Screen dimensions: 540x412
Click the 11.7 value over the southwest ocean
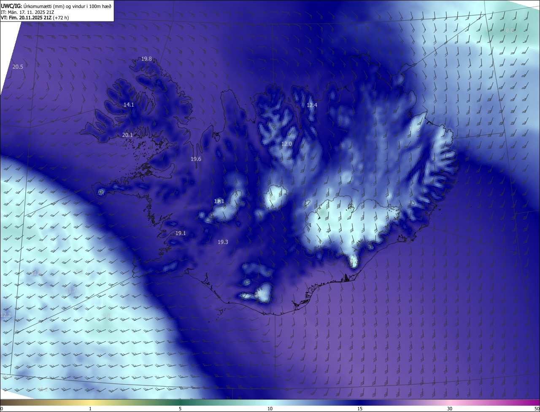72,290
